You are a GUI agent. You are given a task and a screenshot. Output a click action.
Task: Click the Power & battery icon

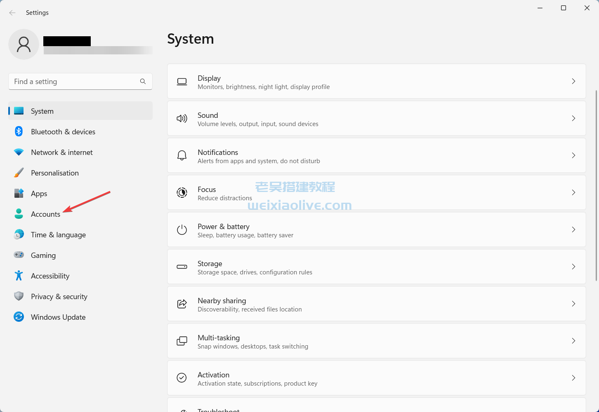[182, 229]
